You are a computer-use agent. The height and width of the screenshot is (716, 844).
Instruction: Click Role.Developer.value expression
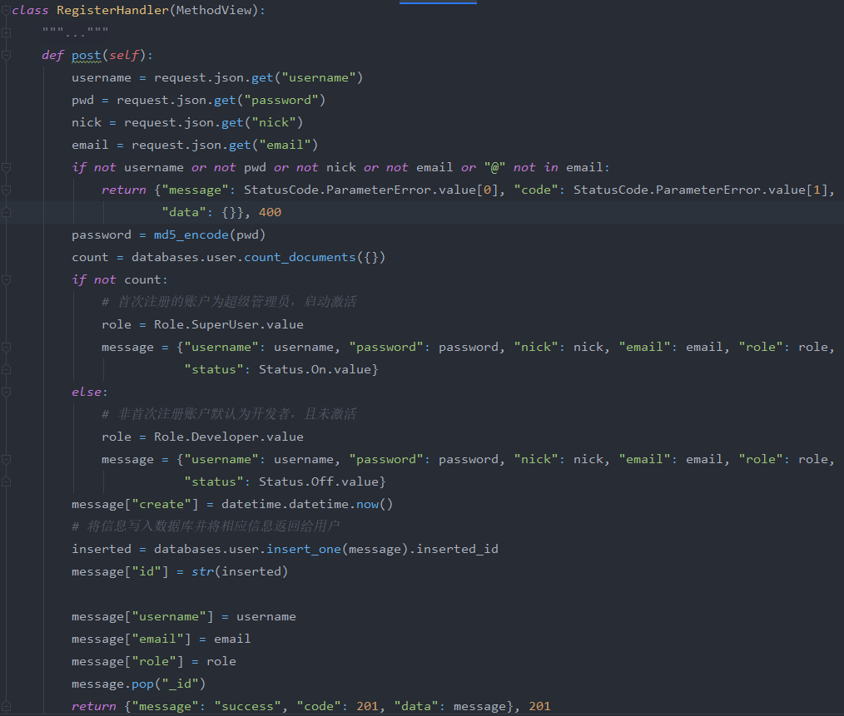(228, 437)
